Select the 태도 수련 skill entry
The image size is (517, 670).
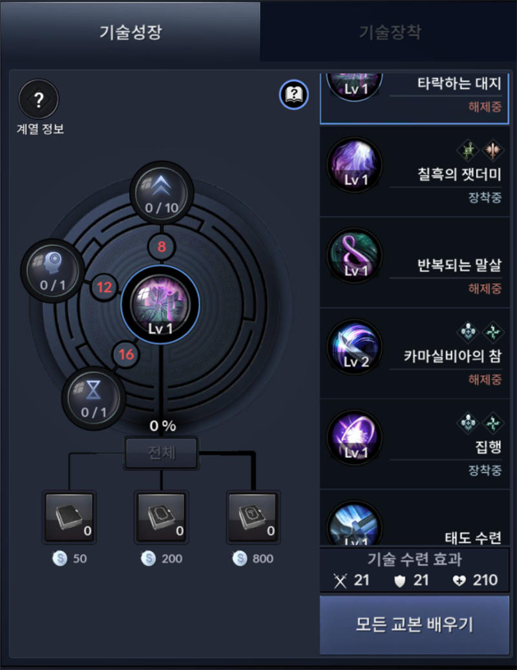(415, 518)
